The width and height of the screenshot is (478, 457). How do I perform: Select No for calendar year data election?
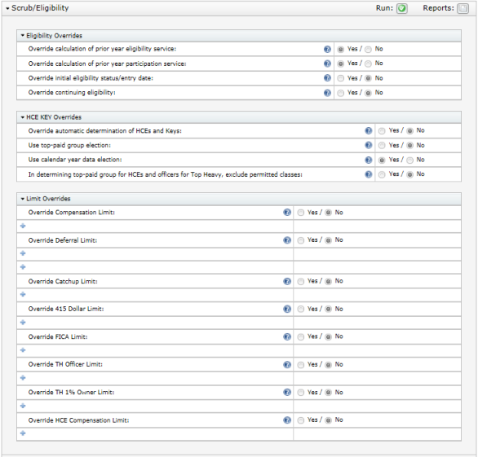(410, 160)
